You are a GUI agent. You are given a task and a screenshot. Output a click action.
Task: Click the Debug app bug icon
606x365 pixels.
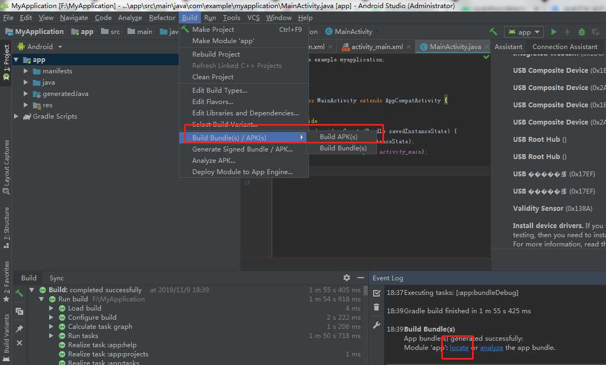581,32
